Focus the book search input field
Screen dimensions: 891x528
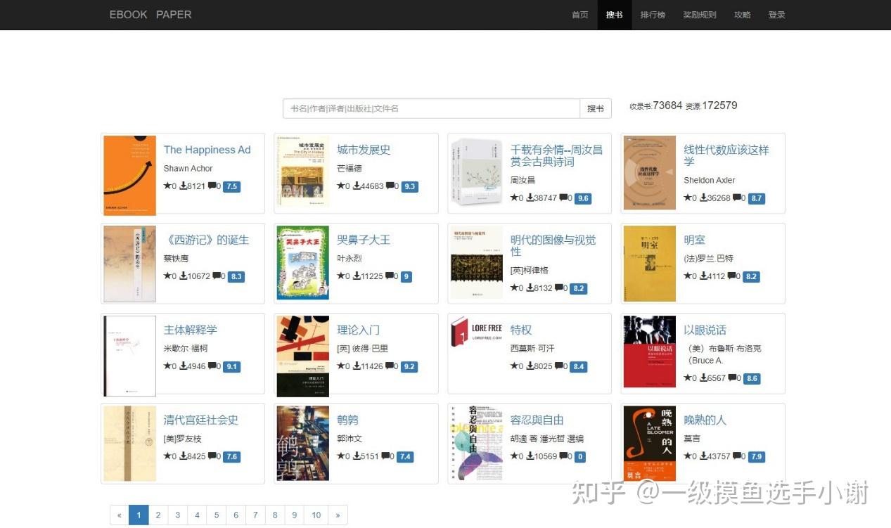pos(432,108)
